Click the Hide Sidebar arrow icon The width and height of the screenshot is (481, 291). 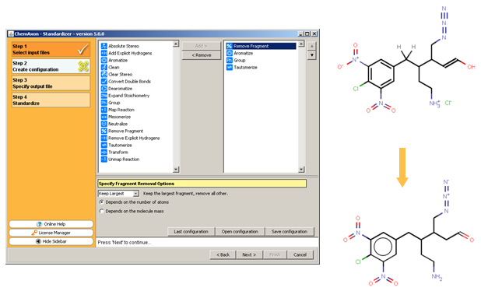coord(38,241)
